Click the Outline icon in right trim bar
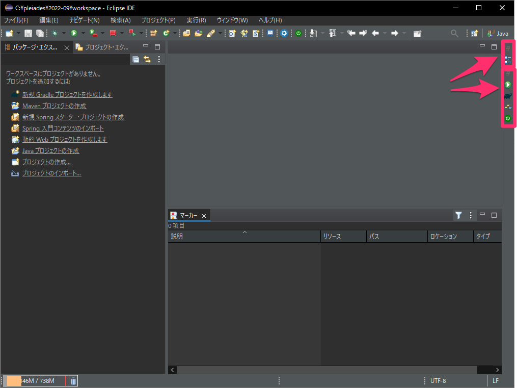Viewport: 517px width, 388px height. coord(508,60)
